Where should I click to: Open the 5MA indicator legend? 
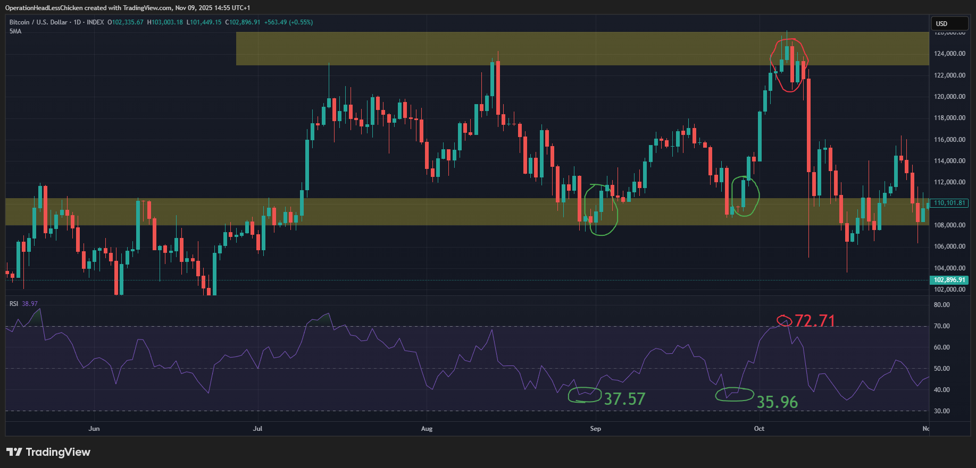coord(15,31)
